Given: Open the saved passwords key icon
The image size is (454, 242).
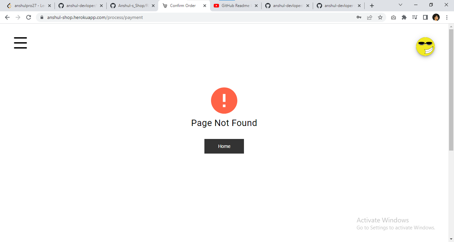Looking at the screenshot, I should pos(359,17).
